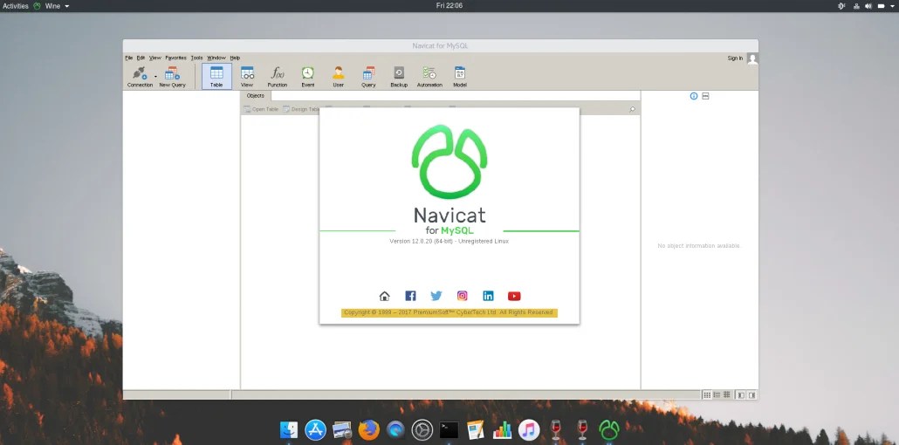Open the Wine app menu

pos(51,6)
